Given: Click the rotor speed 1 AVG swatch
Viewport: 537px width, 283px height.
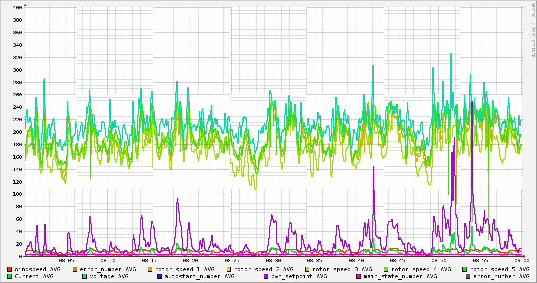Looking at the screenshot, I should point(150,269).
